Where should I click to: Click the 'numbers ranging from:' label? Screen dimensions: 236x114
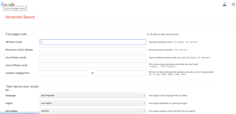click(17, 73)
